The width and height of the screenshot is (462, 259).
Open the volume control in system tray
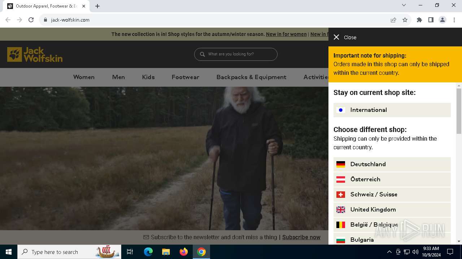pyautogui.click(x=415, y=252)
